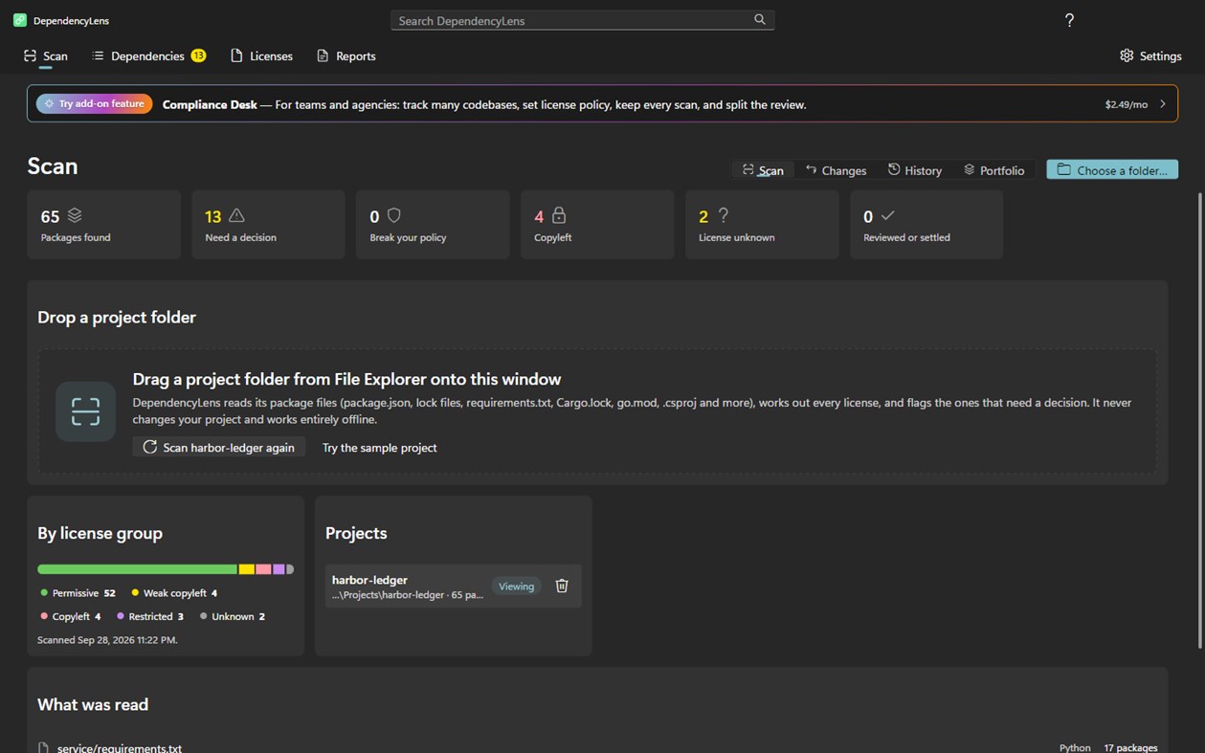Image resolution: width=1205 pixels, height=753 pixels.
Task: Focus the Search DependencyLens field
Action: pyautogui.click(x=582, y=20)
